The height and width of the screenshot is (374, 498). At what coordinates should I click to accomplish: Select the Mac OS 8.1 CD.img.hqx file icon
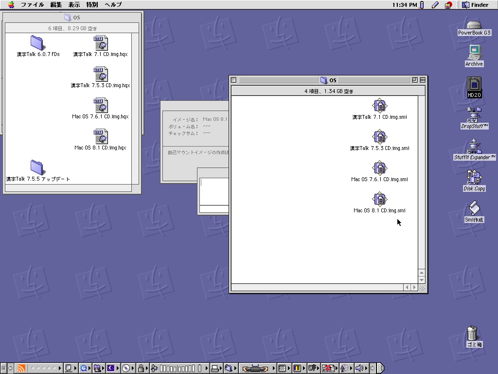pos(101,136)
